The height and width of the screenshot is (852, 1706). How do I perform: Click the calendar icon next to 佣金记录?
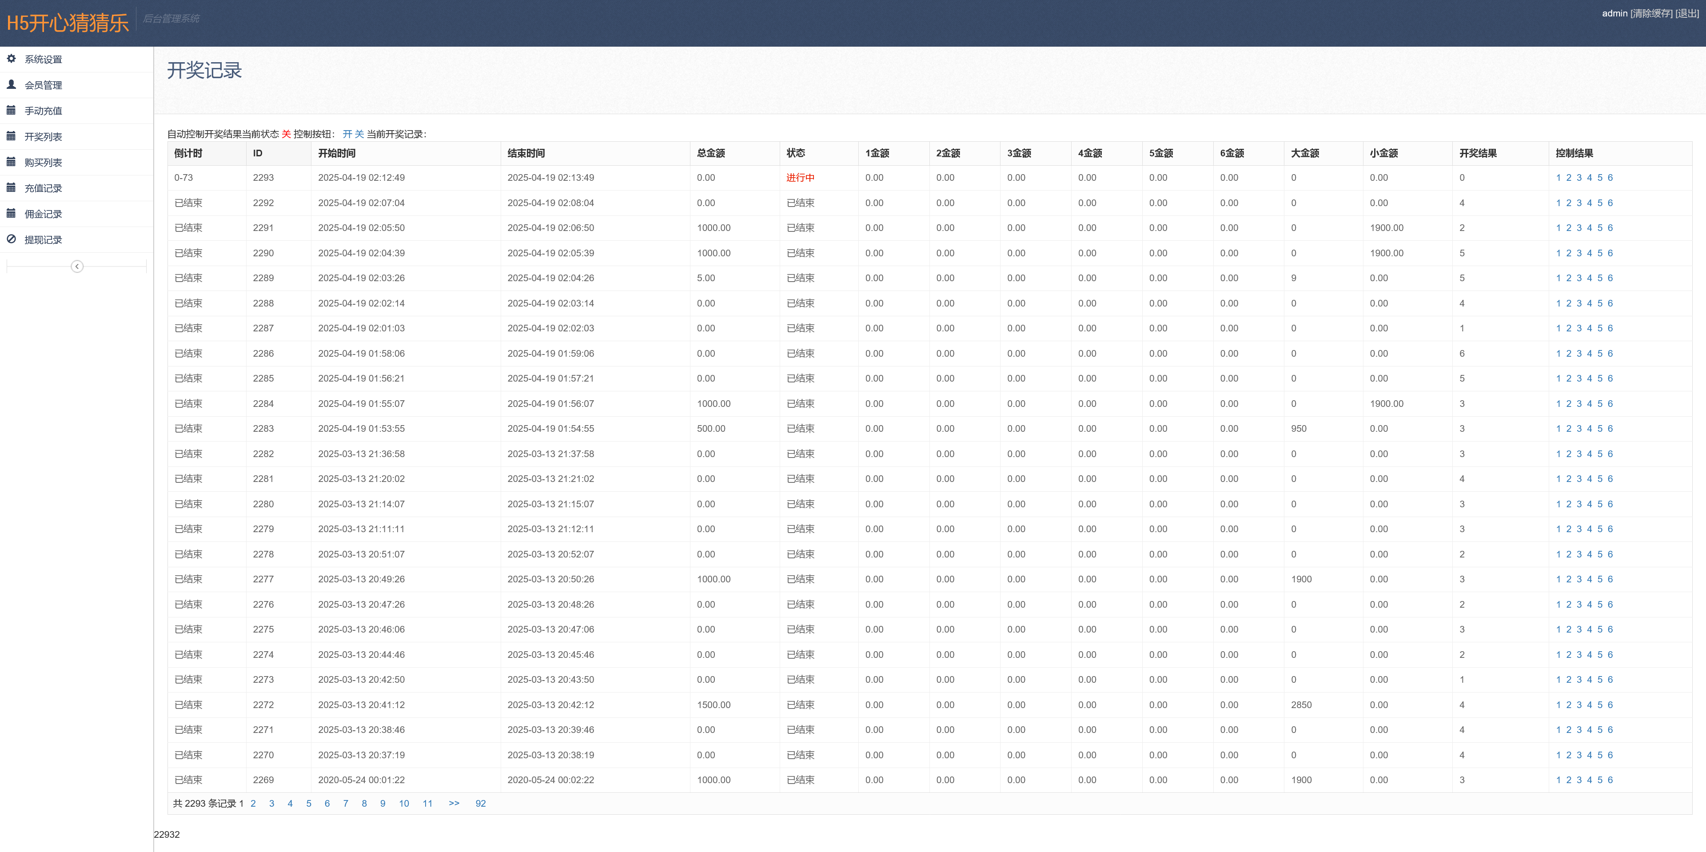(x=11, y=214)
